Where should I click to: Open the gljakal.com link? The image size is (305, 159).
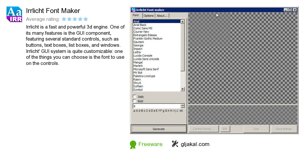(195, 144)
